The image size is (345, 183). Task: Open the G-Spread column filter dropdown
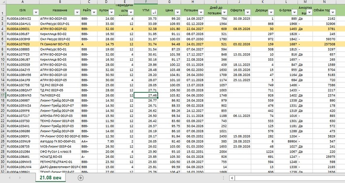click(x=294, y=12)
